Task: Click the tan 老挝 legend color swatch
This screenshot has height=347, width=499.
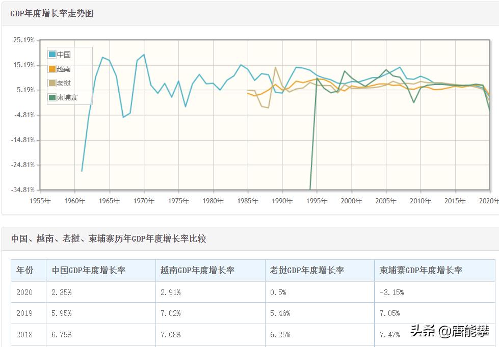Action: [x=52, y=83]
